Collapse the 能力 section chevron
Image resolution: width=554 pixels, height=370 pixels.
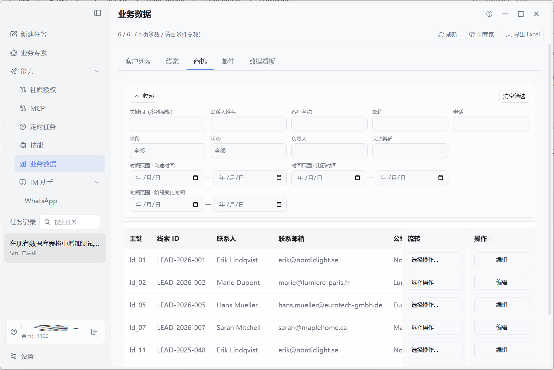97,71
